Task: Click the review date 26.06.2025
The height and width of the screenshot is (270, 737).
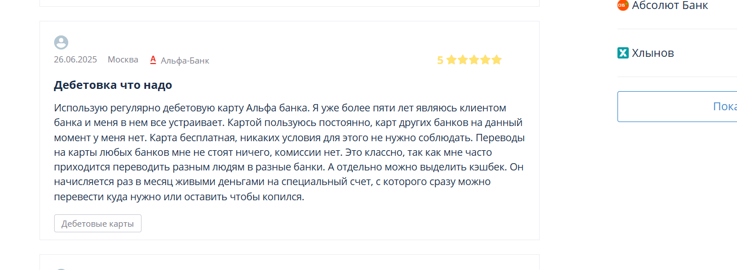Action: click(76, 60)
